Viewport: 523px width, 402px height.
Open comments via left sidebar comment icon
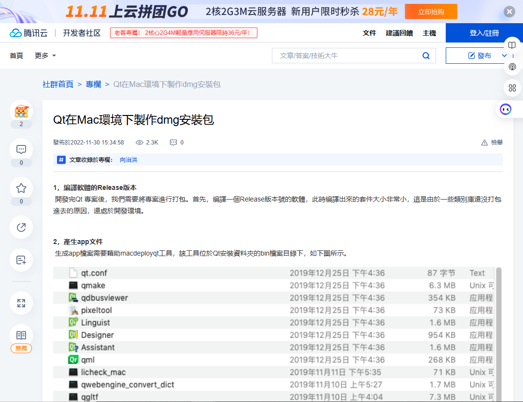click(x=21, y=149)
